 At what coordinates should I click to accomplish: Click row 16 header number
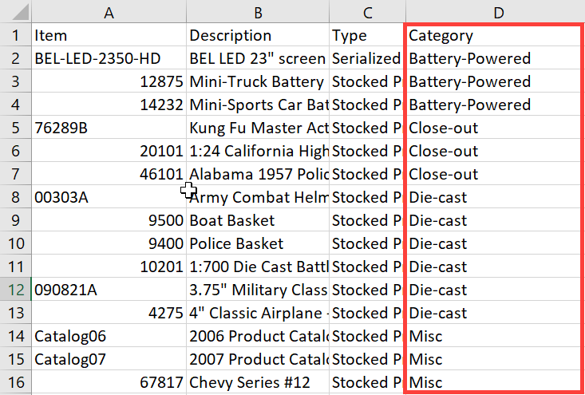tap(15, 382)
